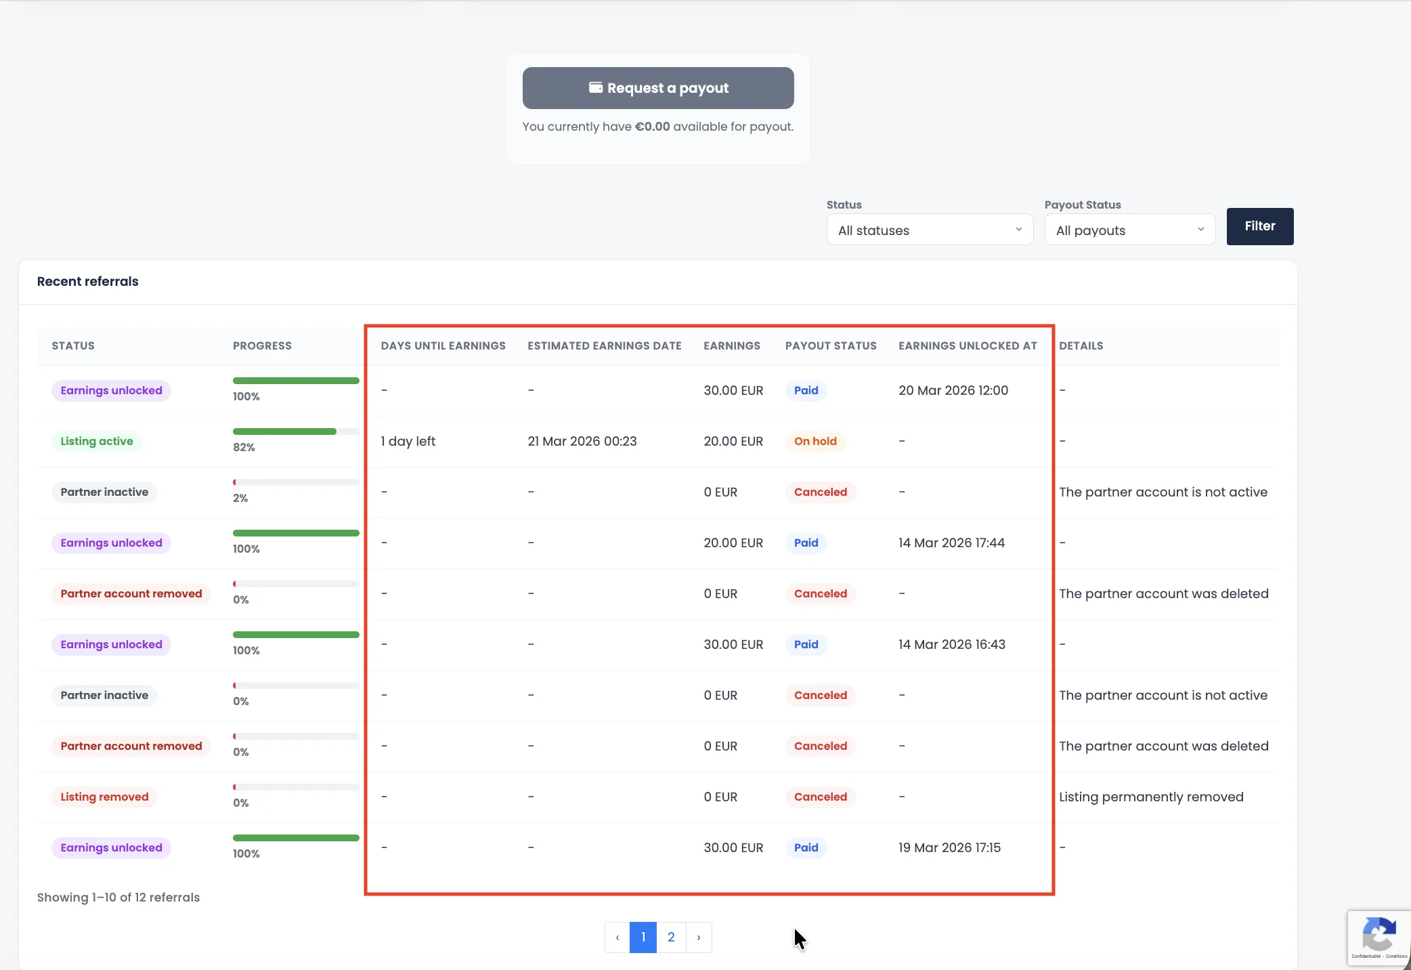The width and height of the screenshot is (1411, 970).
Task: Click the Payout Status filter label
Action: click(1083, 205)
